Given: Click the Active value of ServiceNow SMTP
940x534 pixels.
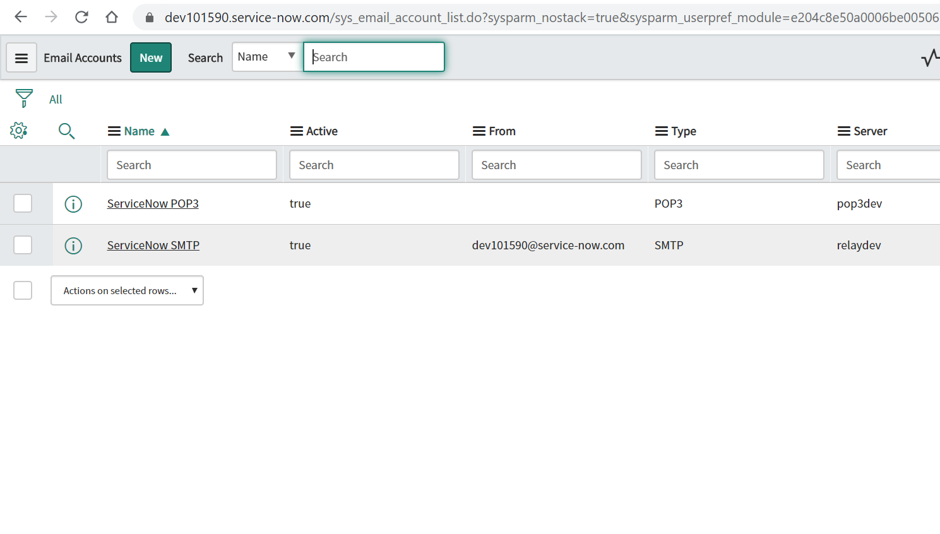Looking at the screenshot, I should point(300,246).
